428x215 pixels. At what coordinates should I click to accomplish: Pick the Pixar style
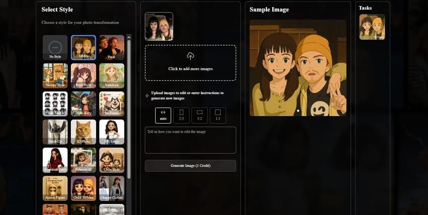[x=112, y=48]
